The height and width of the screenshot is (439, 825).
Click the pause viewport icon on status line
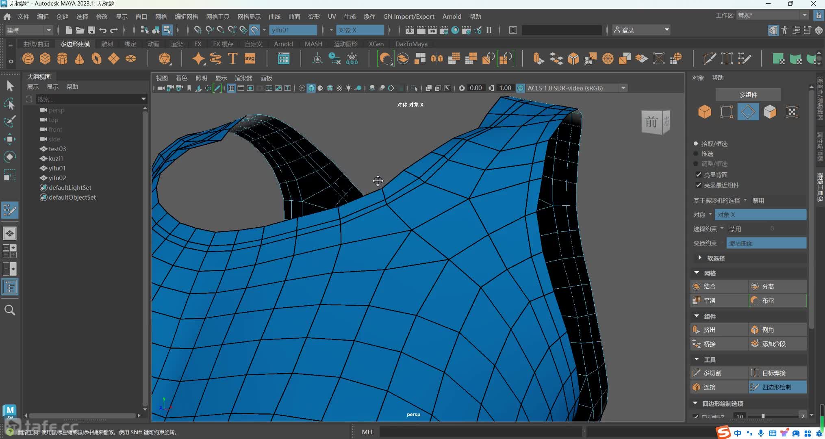[489, 30]
